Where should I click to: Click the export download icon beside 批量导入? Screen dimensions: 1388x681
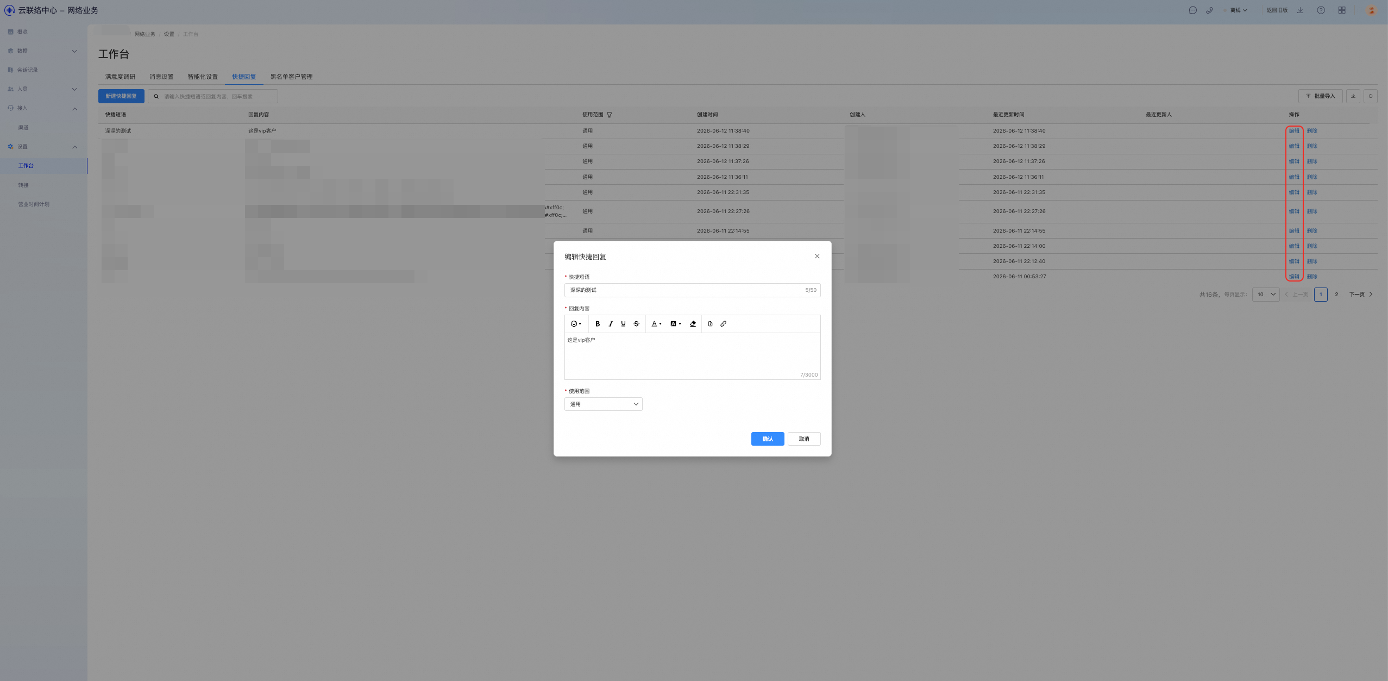point(1353,96)
